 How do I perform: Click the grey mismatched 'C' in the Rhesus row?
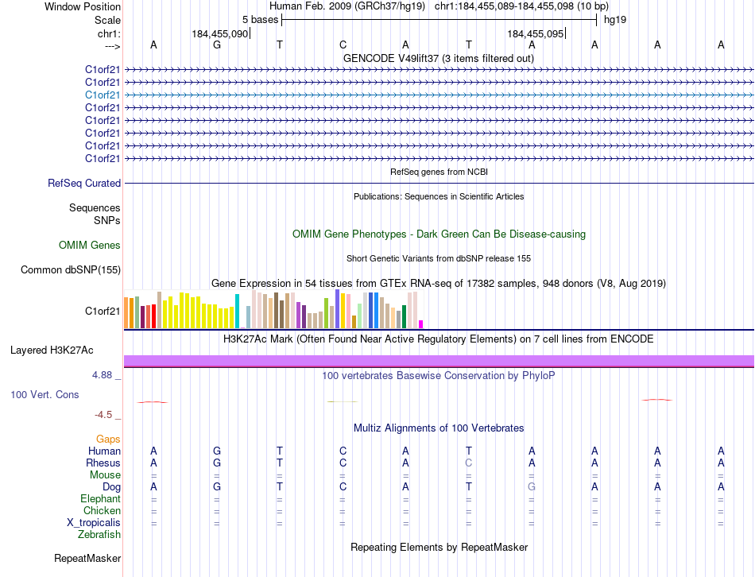[469, 463]
